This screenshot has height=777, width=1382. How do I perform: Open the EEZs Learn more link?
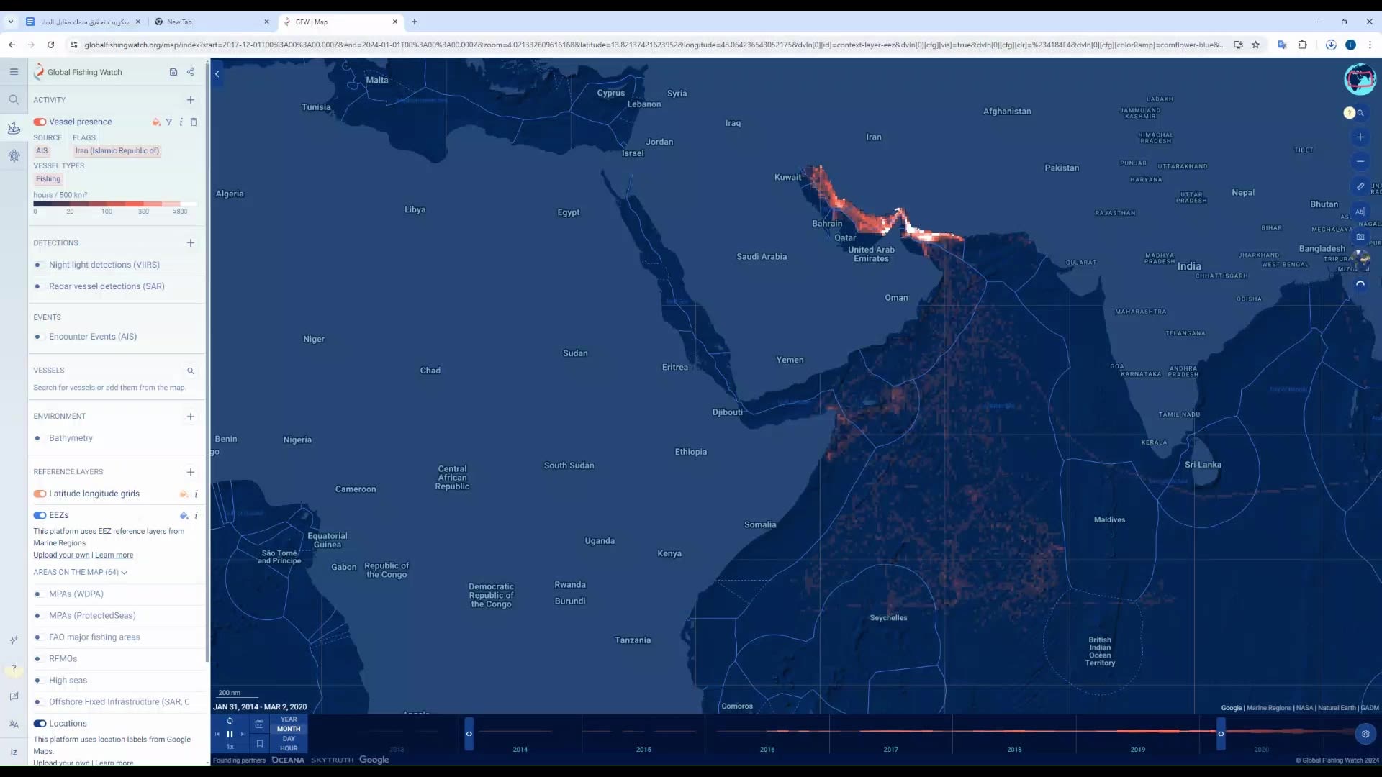pos(114,555)
